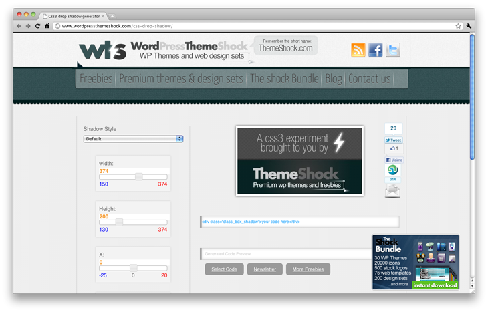Click the Select Code button
488x312 pixels.
click(x=224, y=269)
